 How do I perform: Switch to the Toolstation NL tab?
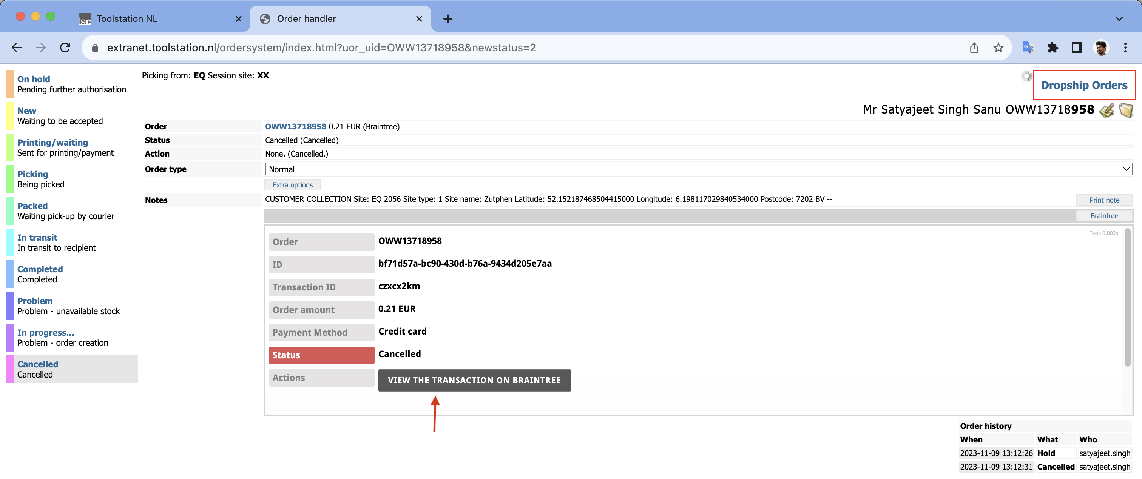pyautogui.click(x=127, y=18)
